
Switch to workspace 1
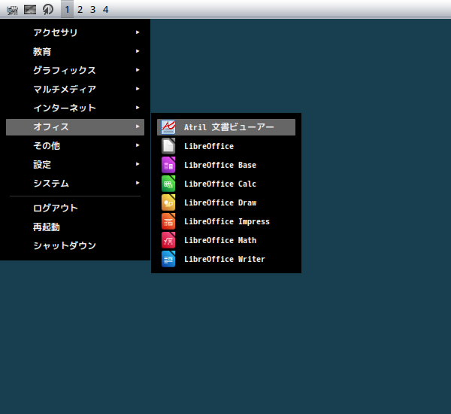pyautogui.click(x=68, y=10)
